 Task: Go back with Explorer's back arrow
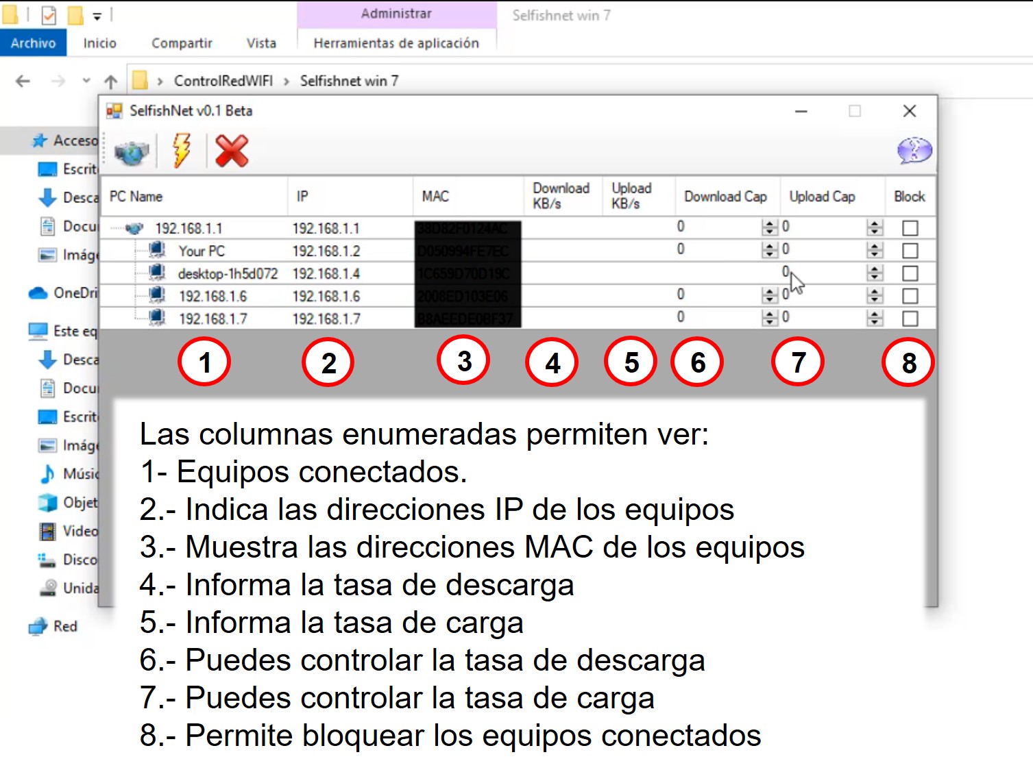23,81
